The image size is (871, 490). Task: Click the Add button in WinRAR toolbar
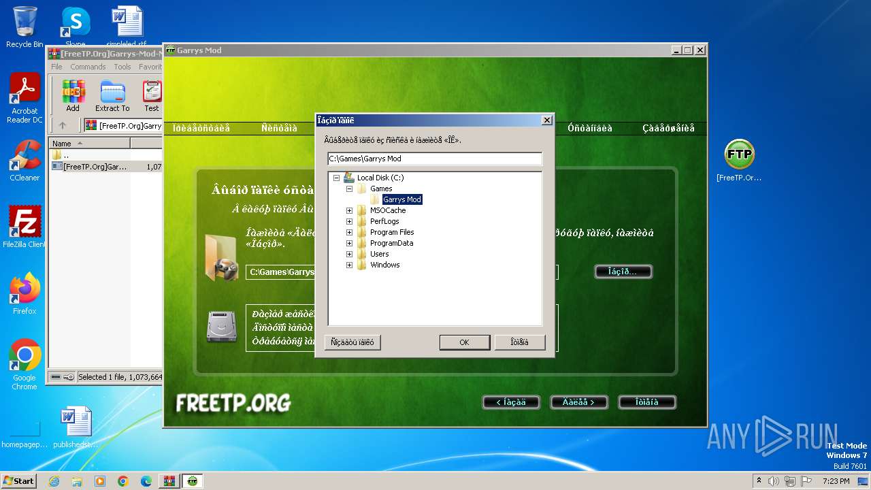pos(73,96)
